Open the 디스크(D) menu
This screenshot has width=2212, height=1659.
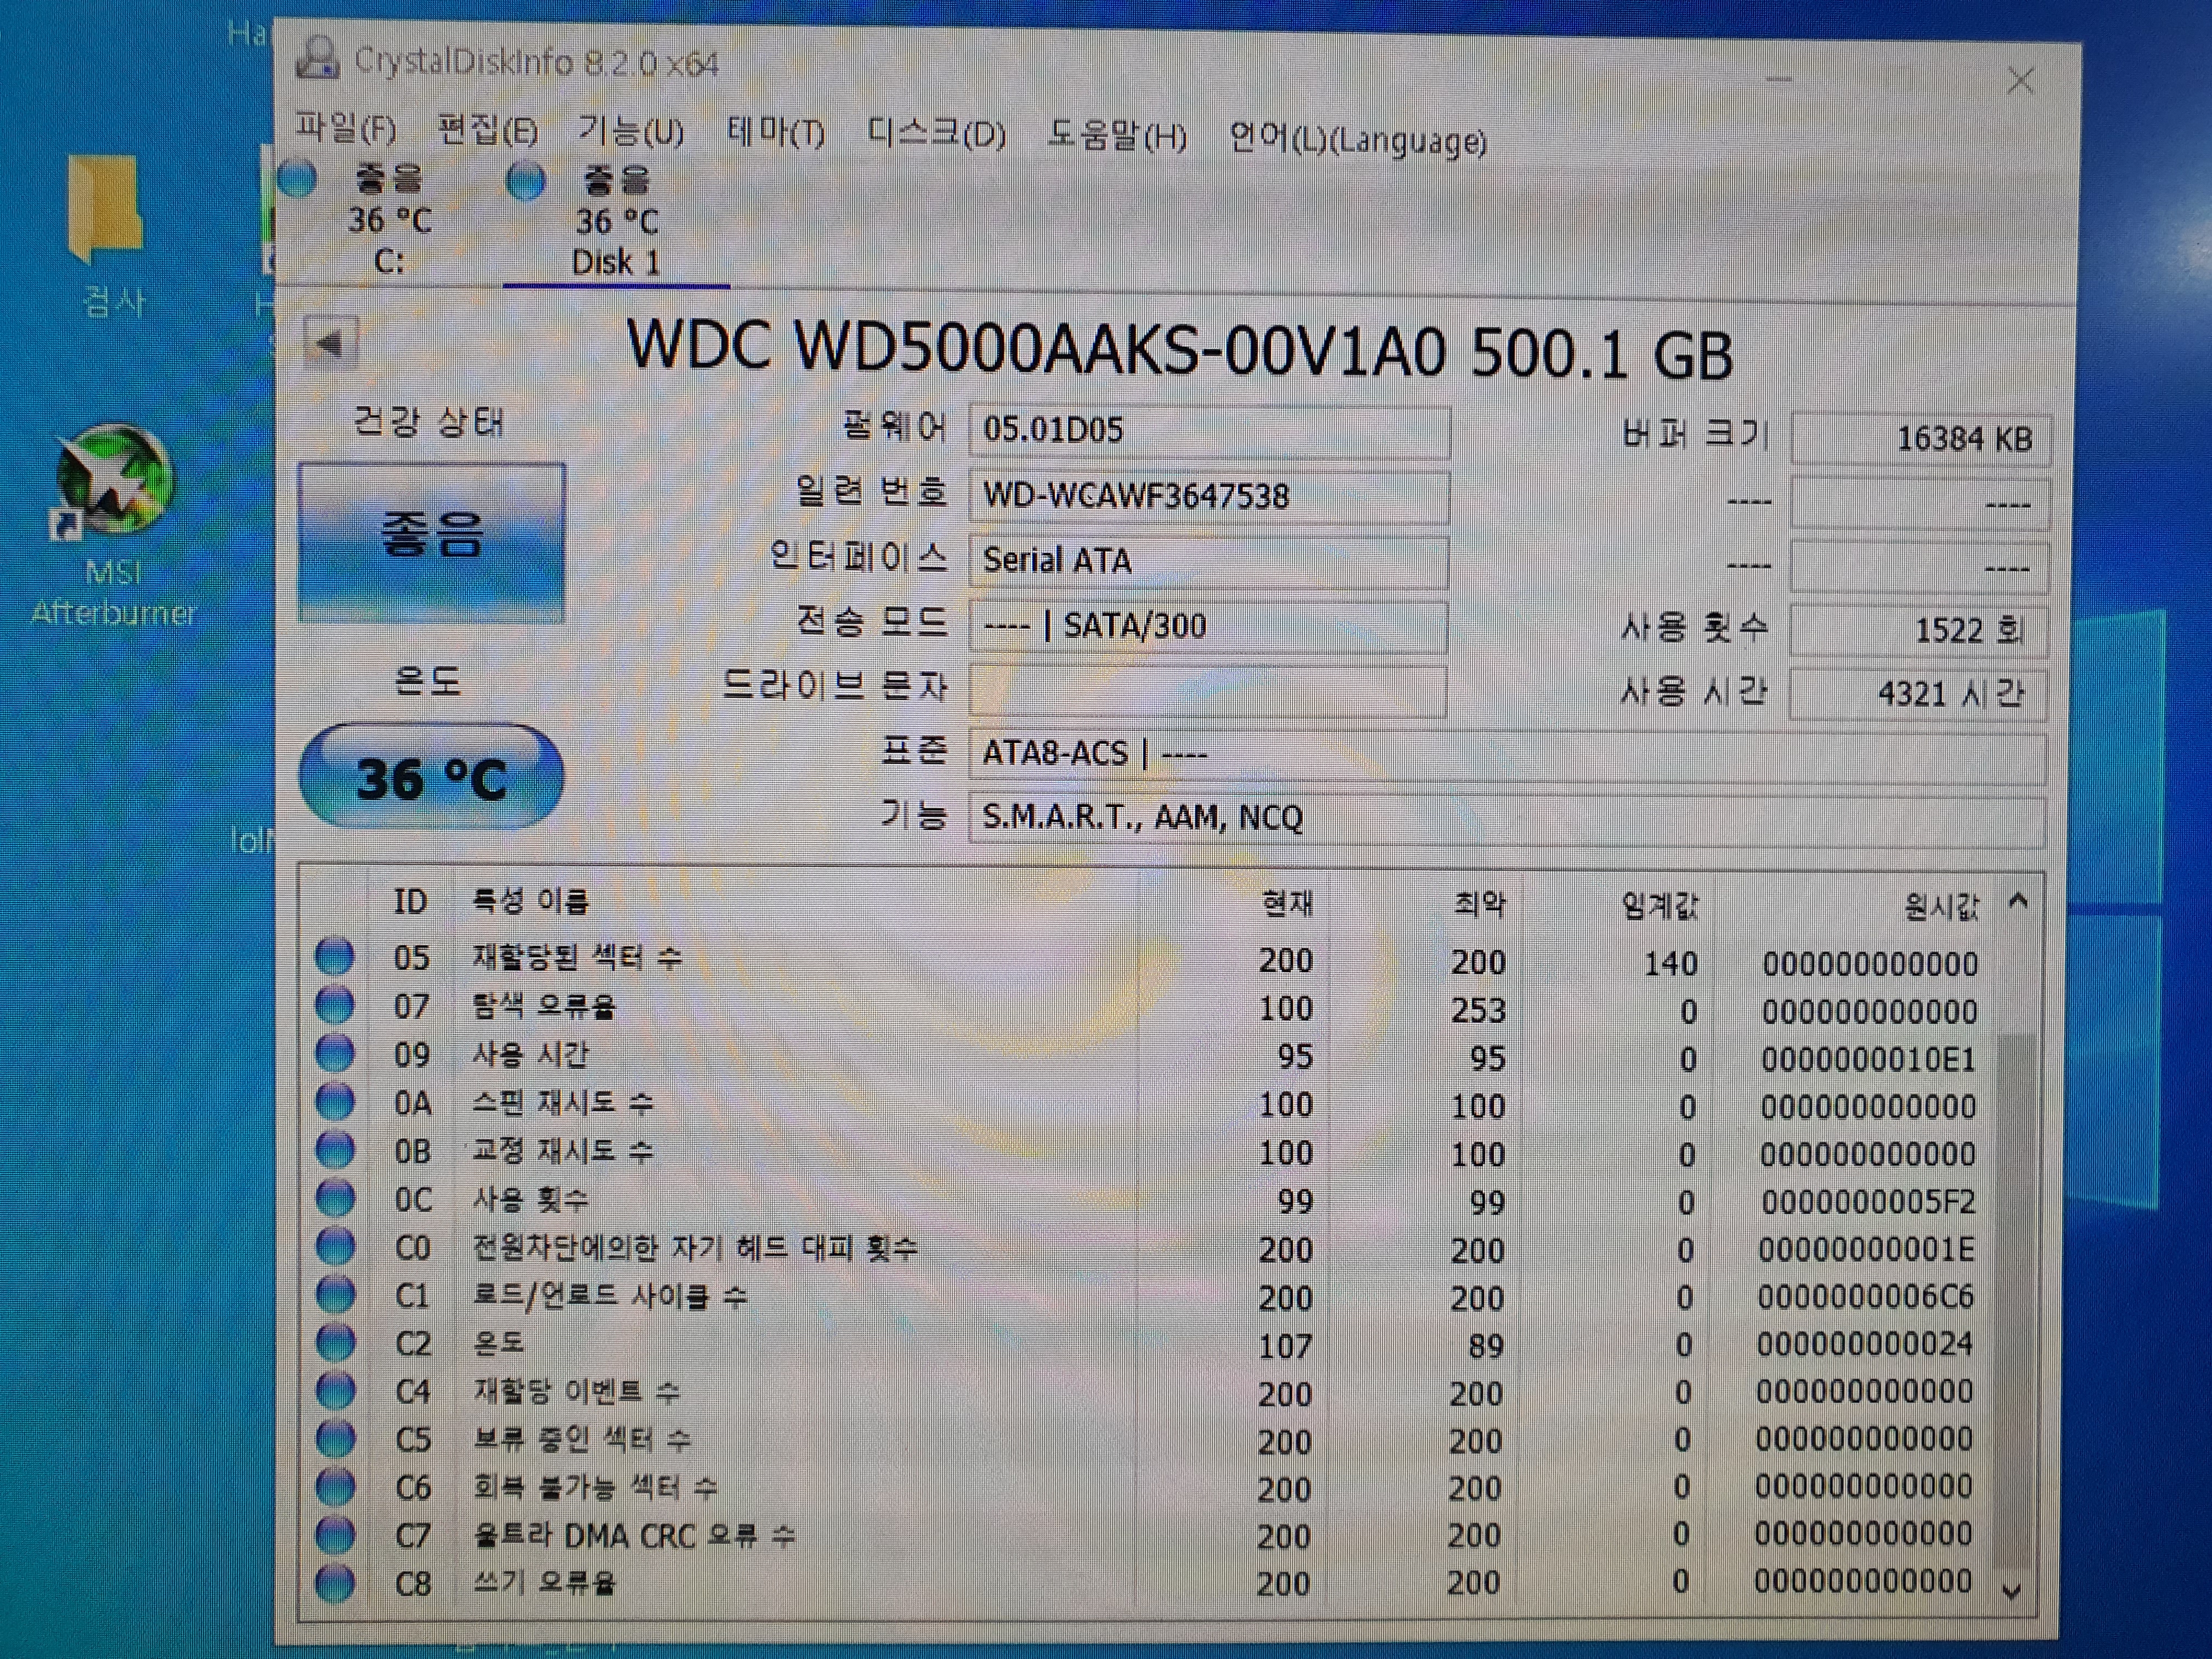pyautogui.click(x=936, y=133)
